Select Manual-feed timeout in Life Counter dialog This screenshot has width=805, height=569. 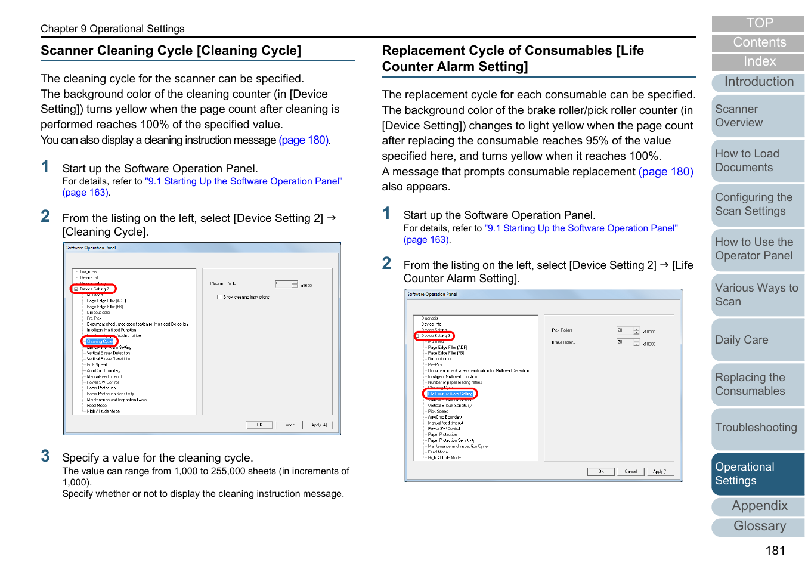(445, 423)
